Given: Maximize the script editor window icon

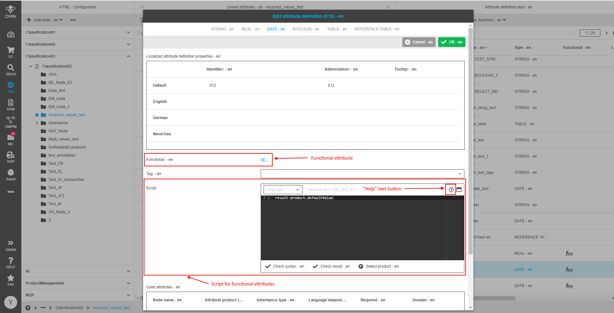Looking at the screenshot, I should (x=459, y=190).
